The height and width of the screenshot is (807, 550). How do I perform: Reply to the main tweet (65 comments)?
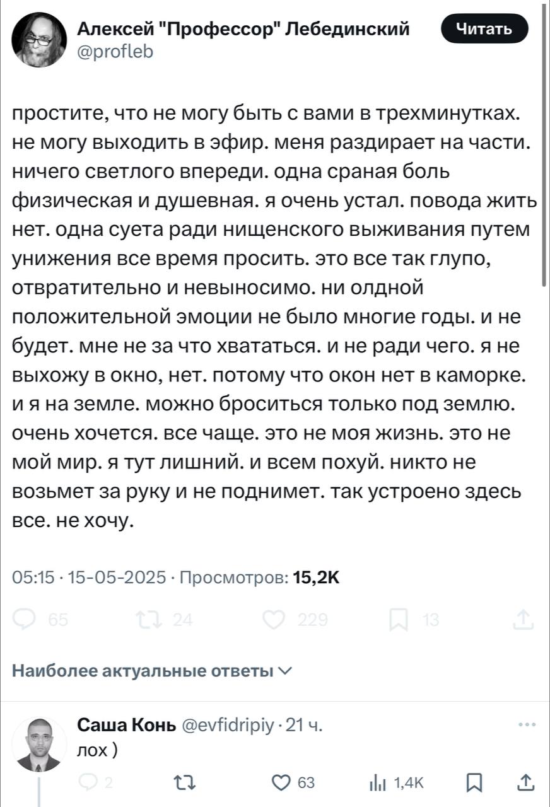tap(25, 621)
